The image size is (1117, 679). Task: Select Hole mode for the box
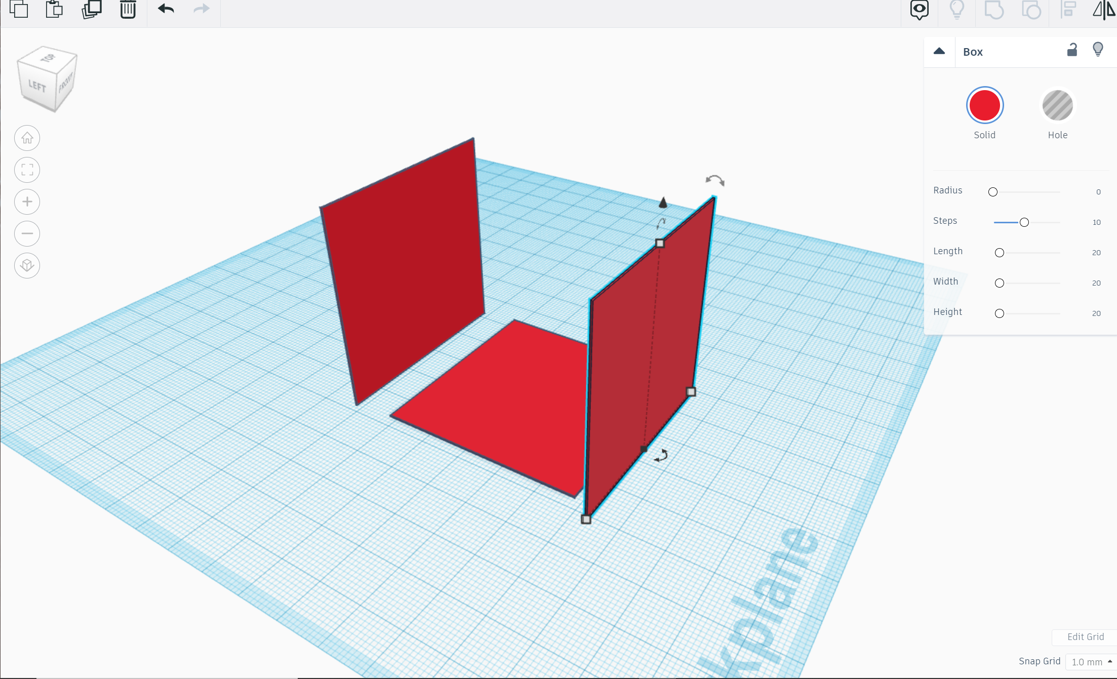coord(1057,105)
